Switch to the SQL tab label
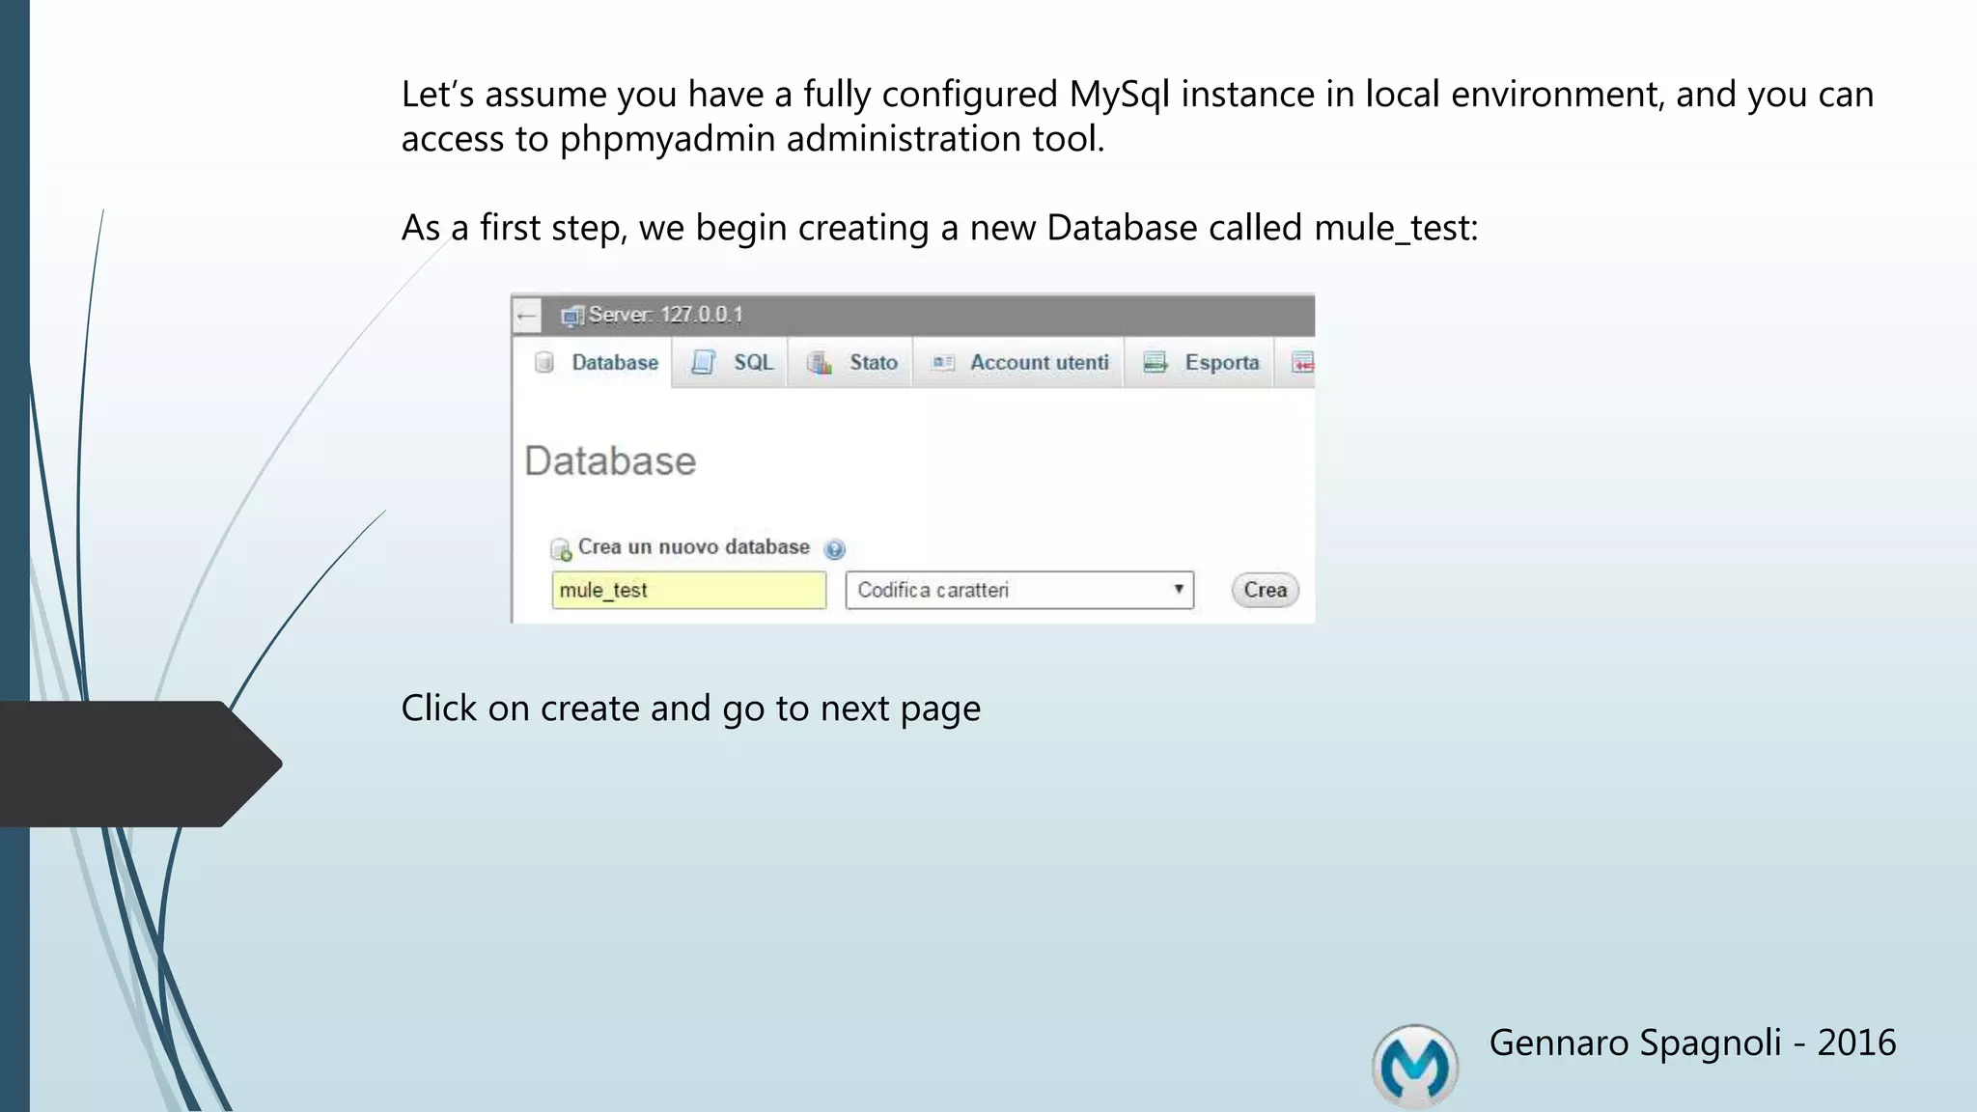The height and width of the screenshot is (1112, 1977). 753,362
